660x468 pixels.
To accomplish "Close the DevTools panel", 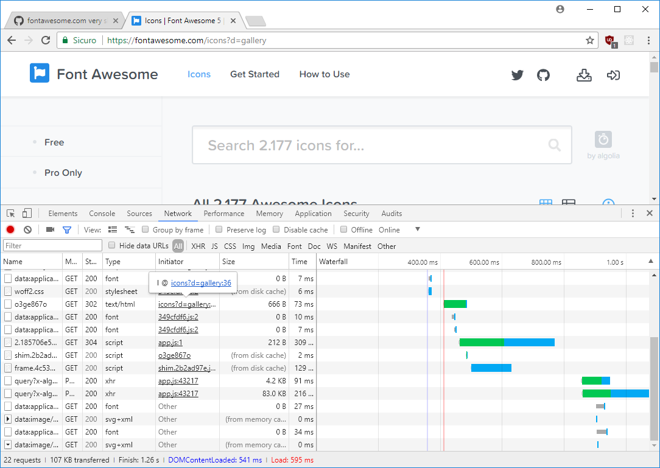I will pyautogui.click(x=650, y=214).
